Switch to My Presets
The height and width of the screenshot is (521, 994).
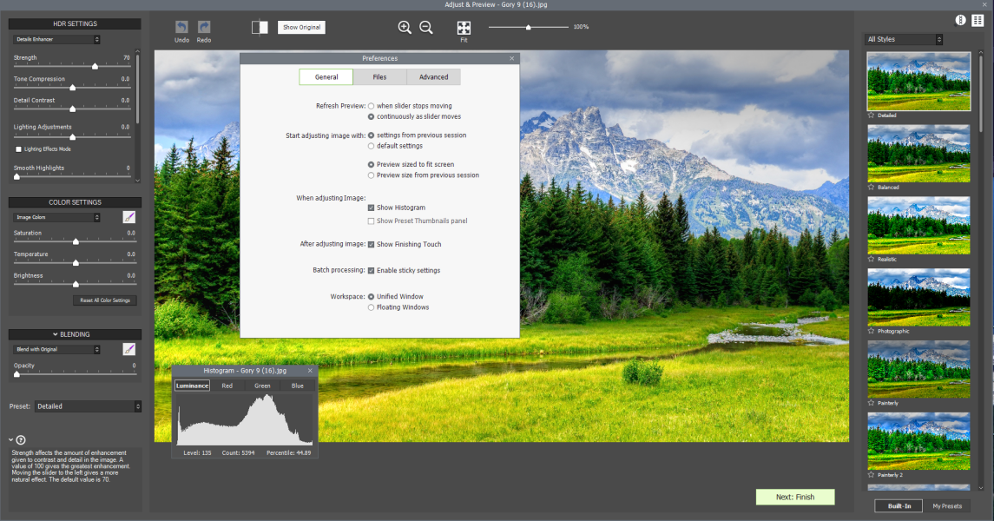coord(947,505)
